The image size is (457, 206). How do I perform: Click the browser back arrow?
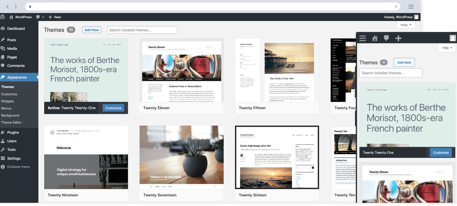pos(7,6)
